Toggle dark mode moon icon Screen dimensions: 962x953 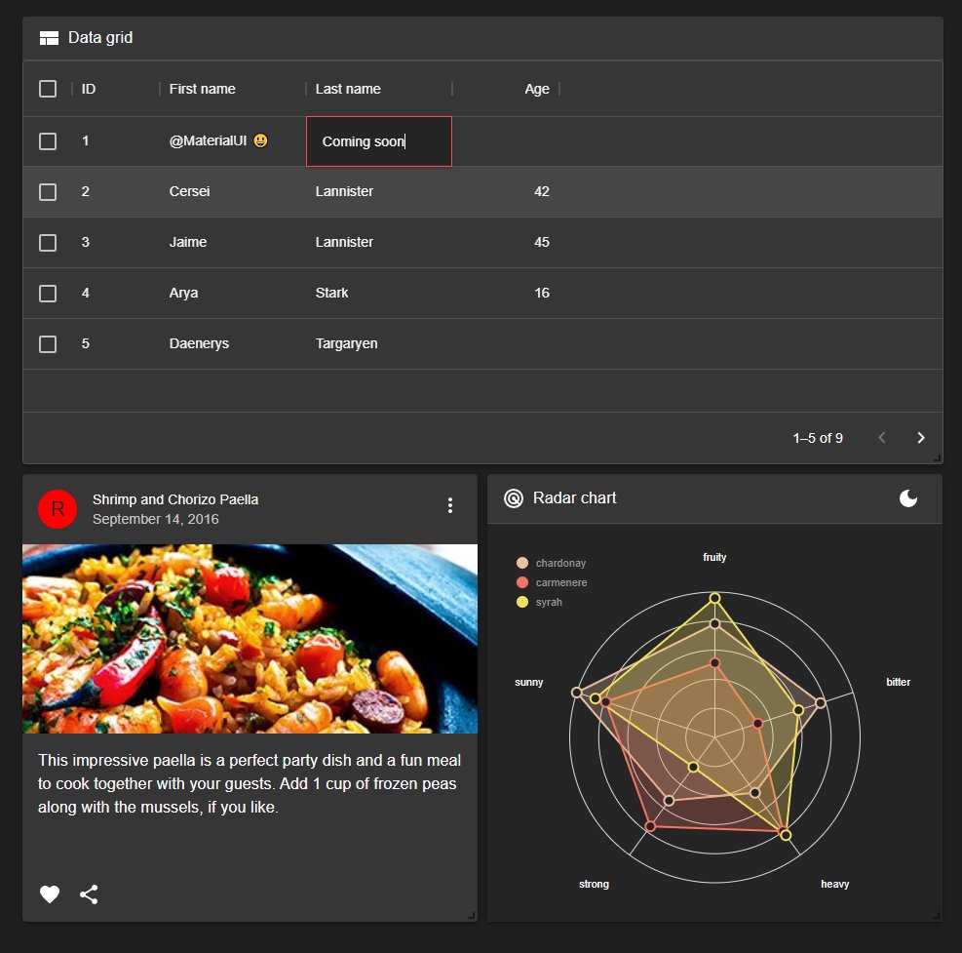(908, 498)
